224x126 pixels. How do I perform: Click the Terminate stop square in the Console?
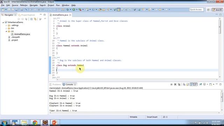click(x=171, y=84)
